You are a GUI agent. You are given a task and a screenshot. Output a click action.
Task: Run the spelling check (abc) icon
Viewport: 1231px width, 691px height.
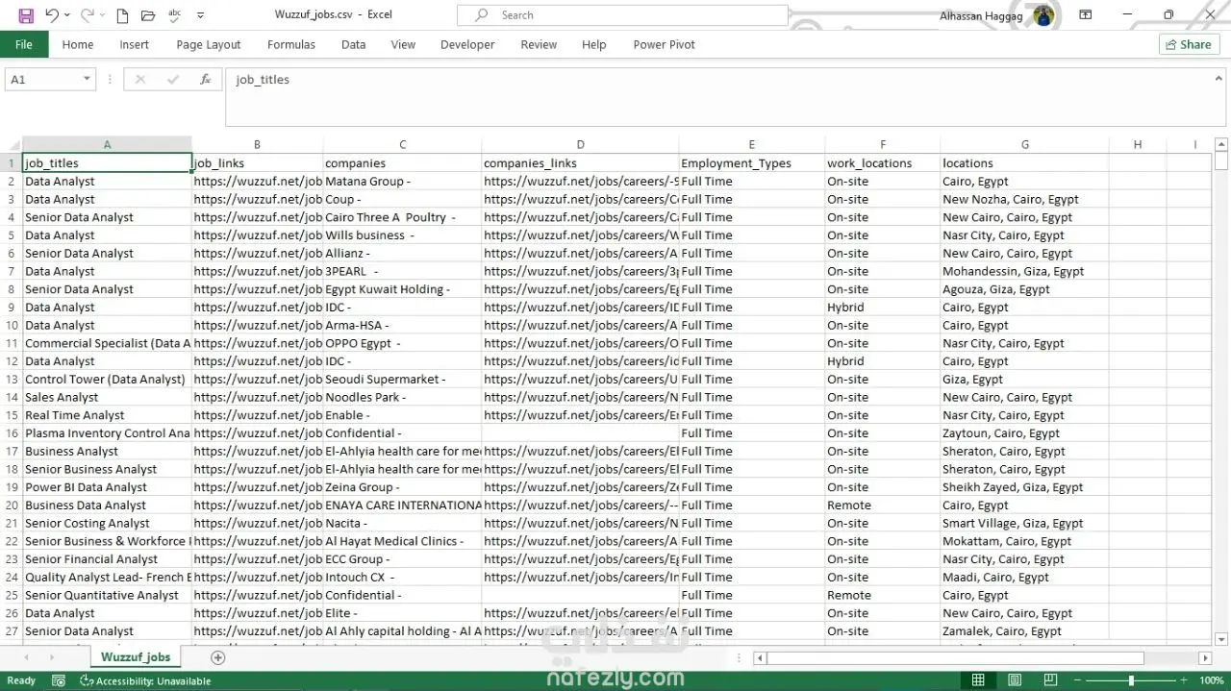point(174,15)
